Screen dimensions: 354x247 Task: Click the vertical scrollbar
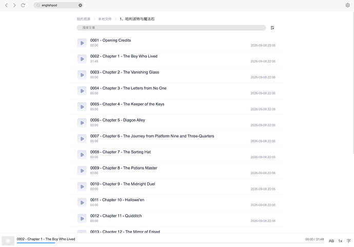(x=352, y=83)
